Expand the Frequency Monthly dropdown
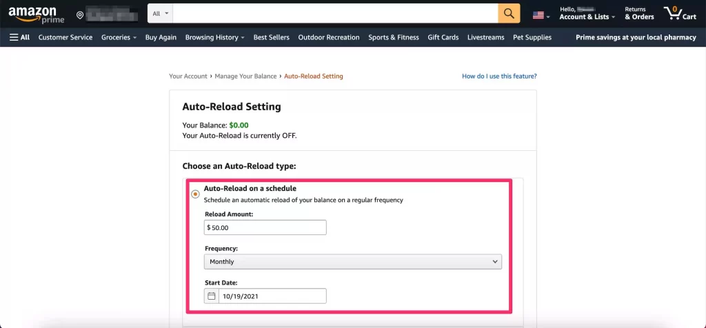 pyautogui.click(x=352, y=262)
